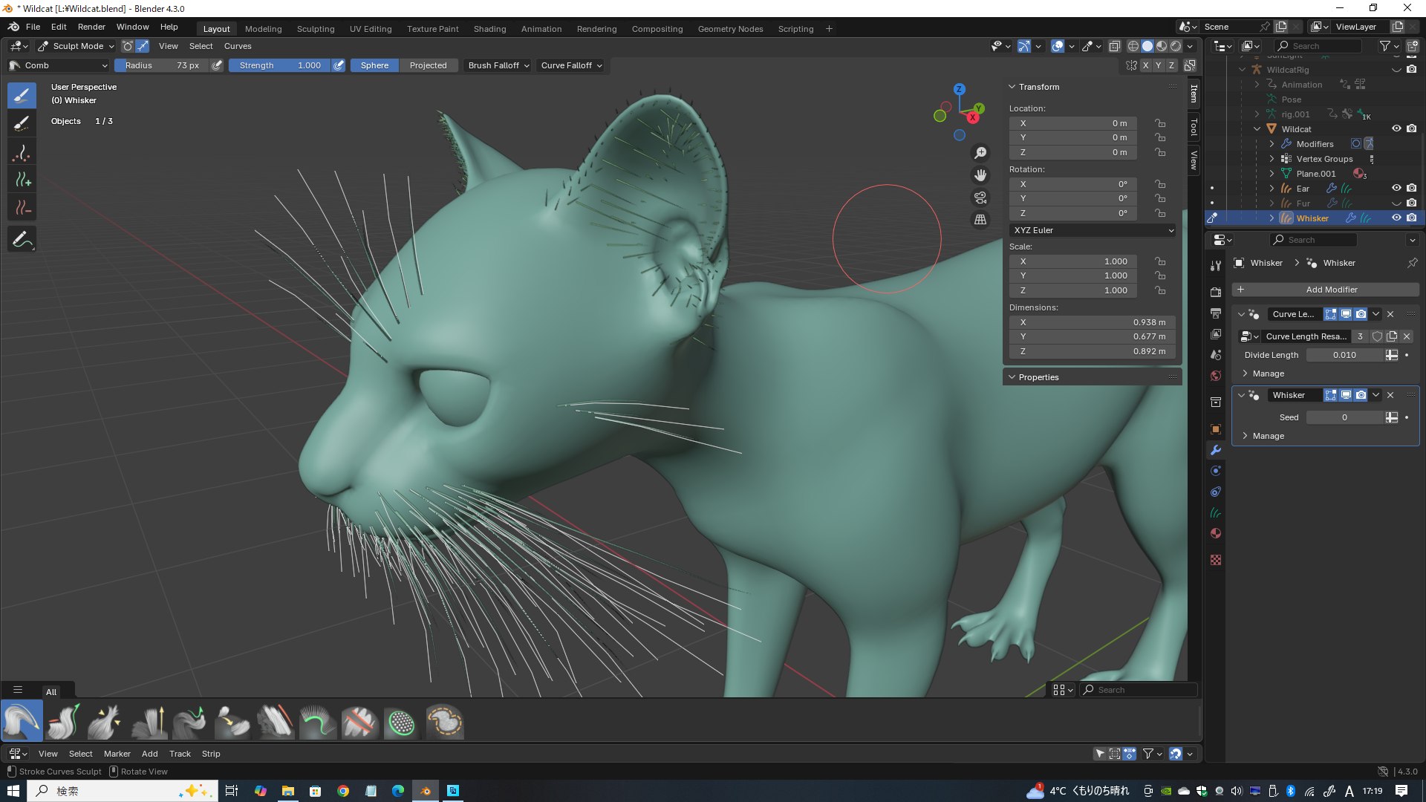The image size is (1426, 802).
Task: Click the brush Radius slider
Action: tap(162, 65)
